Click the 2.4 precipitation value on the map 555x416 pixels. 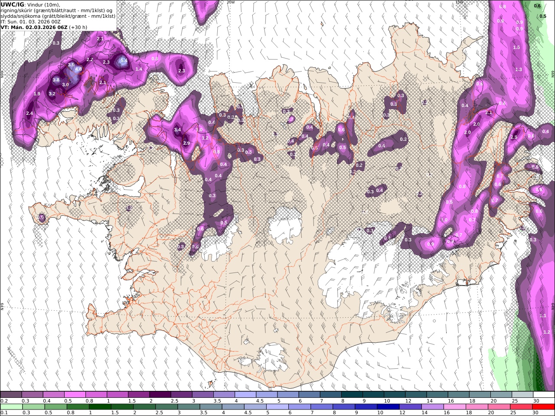(29, 113)
